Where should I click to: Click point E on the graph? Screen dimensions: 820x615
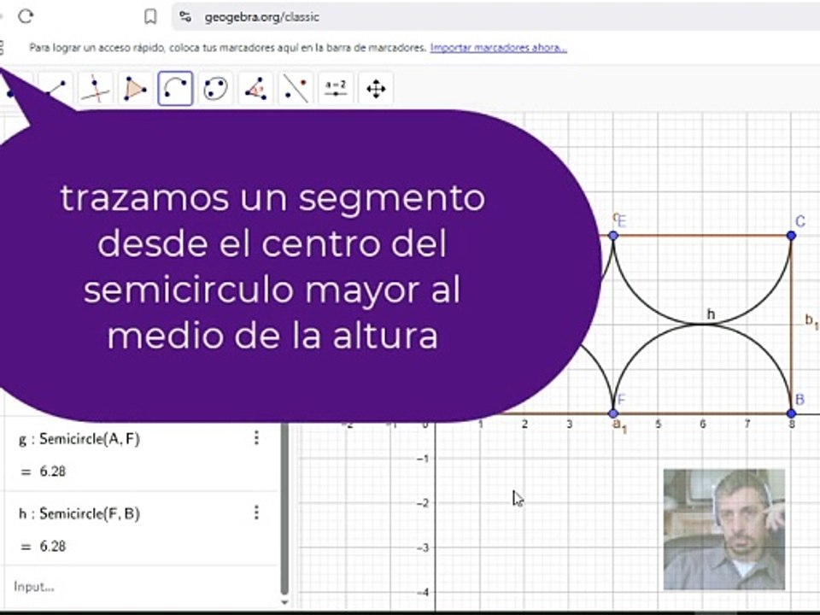tap(613, 236)
